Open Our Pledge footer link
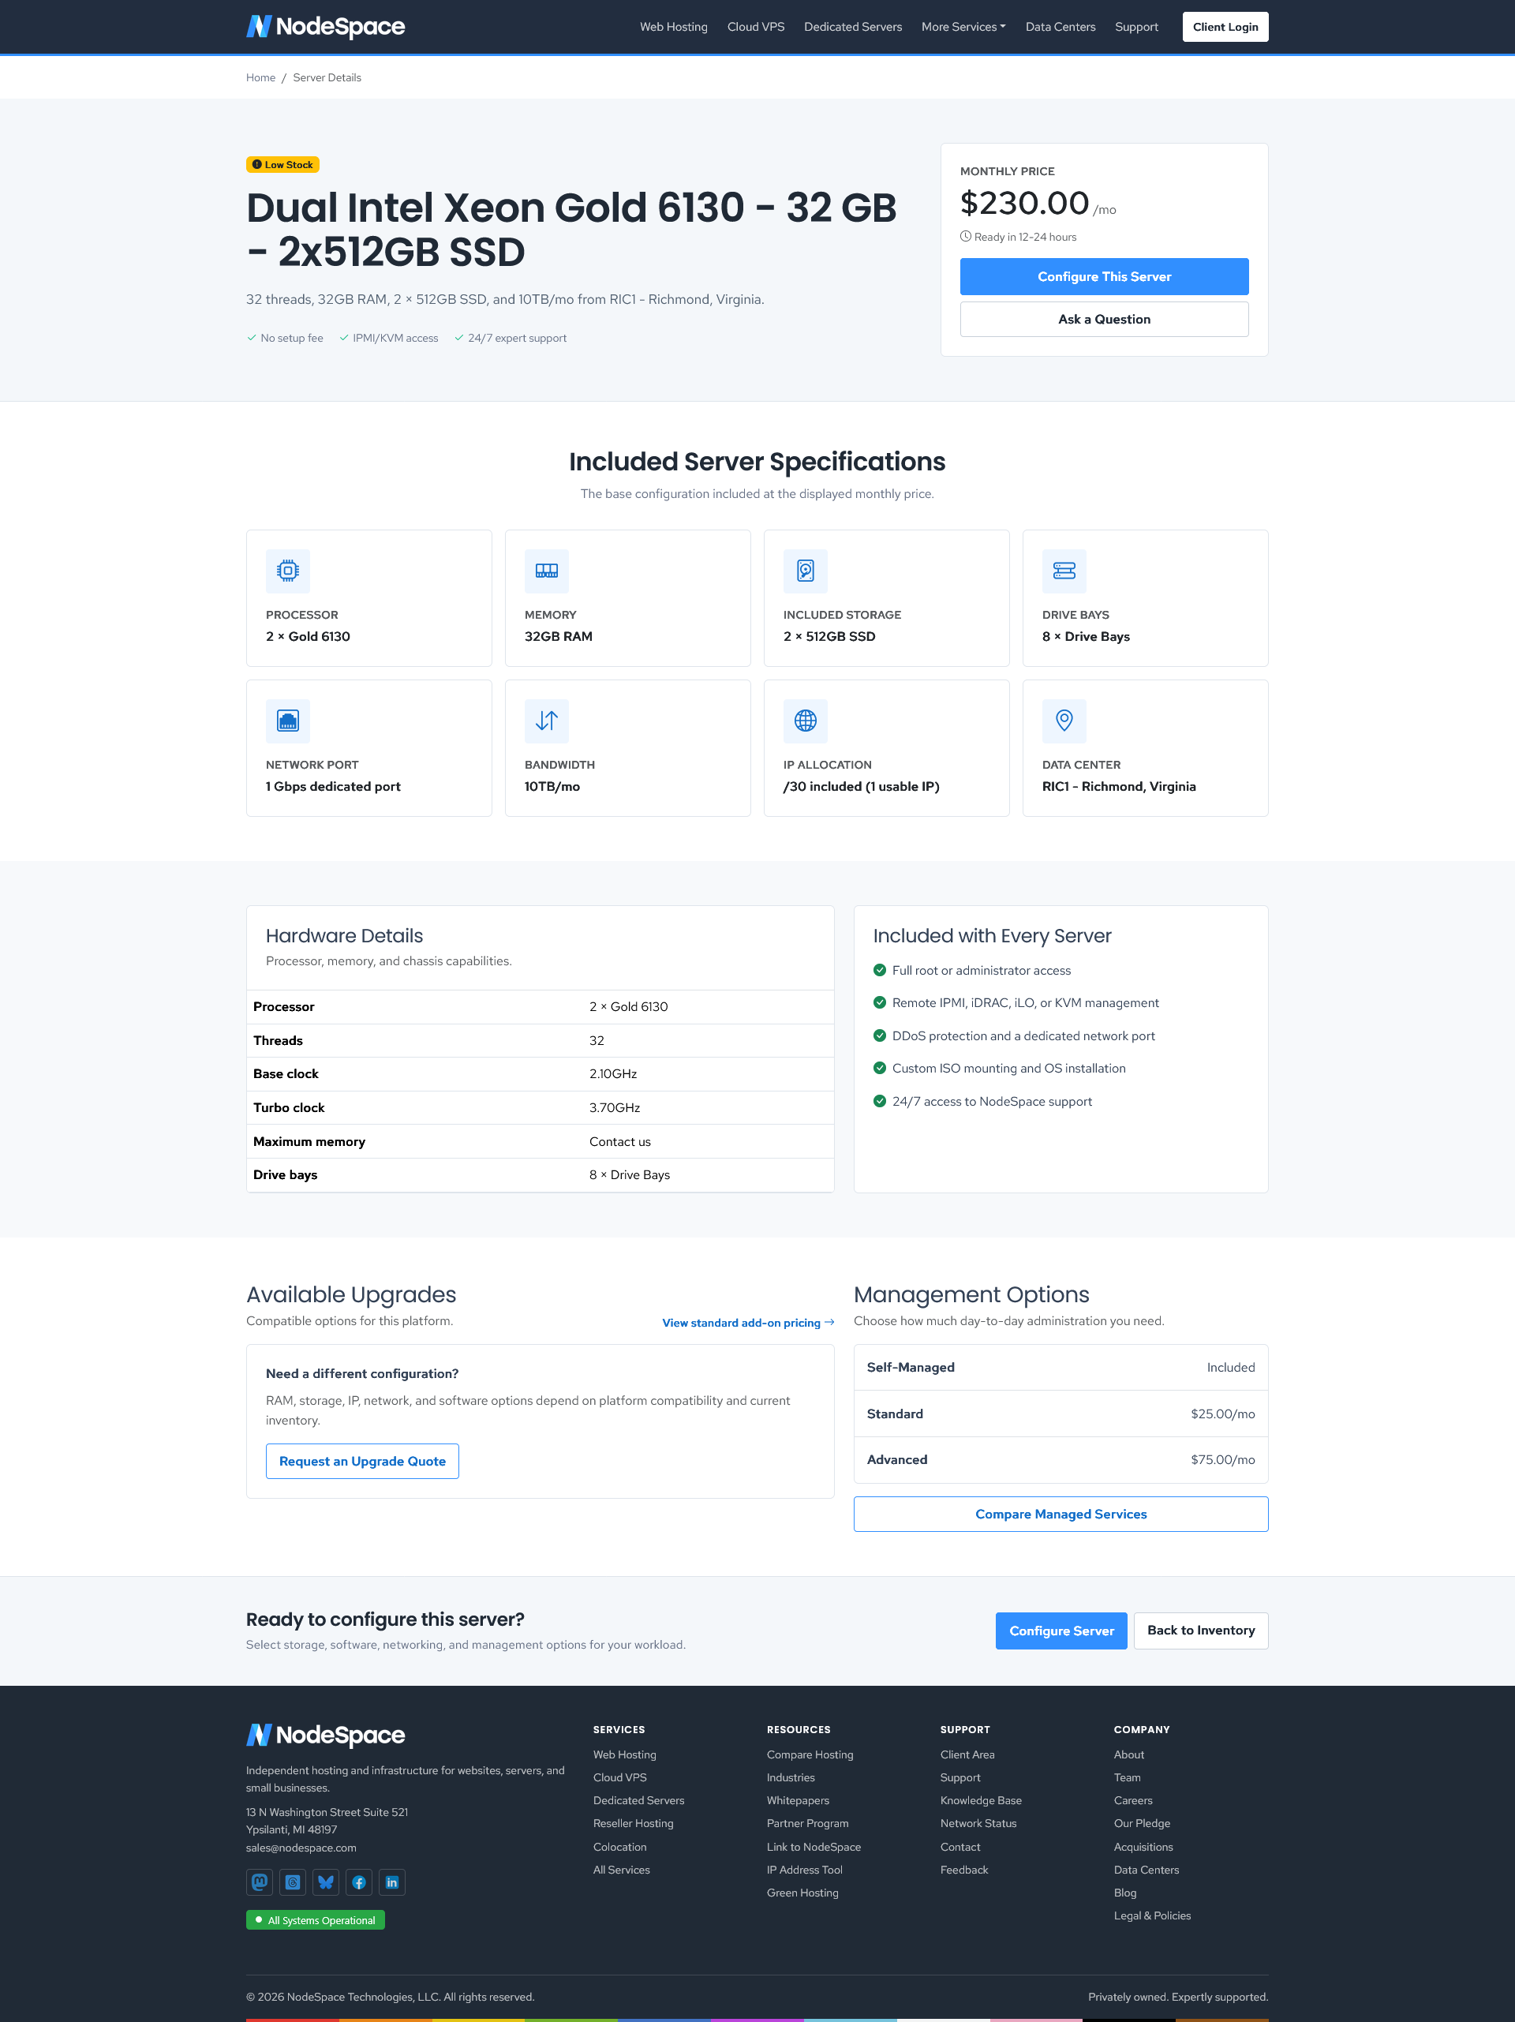Image resolution: width=1515 pixels, height=2022 pixels. coord(1141,1824)
